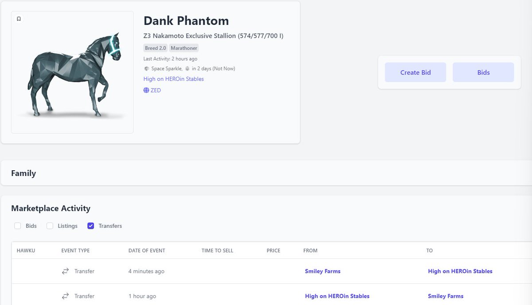
Task: Click the '4 minutes ago' date cell
Action: click(146, 271)
